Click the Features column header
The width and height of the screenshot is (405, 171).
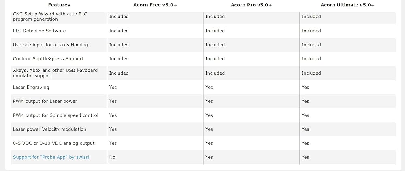59,5
